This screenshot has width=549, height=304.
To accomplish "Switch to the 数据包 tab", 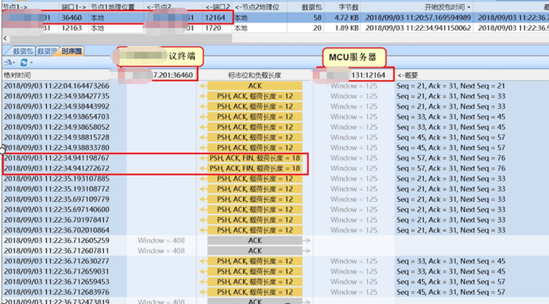I will [x=23, y=51].
